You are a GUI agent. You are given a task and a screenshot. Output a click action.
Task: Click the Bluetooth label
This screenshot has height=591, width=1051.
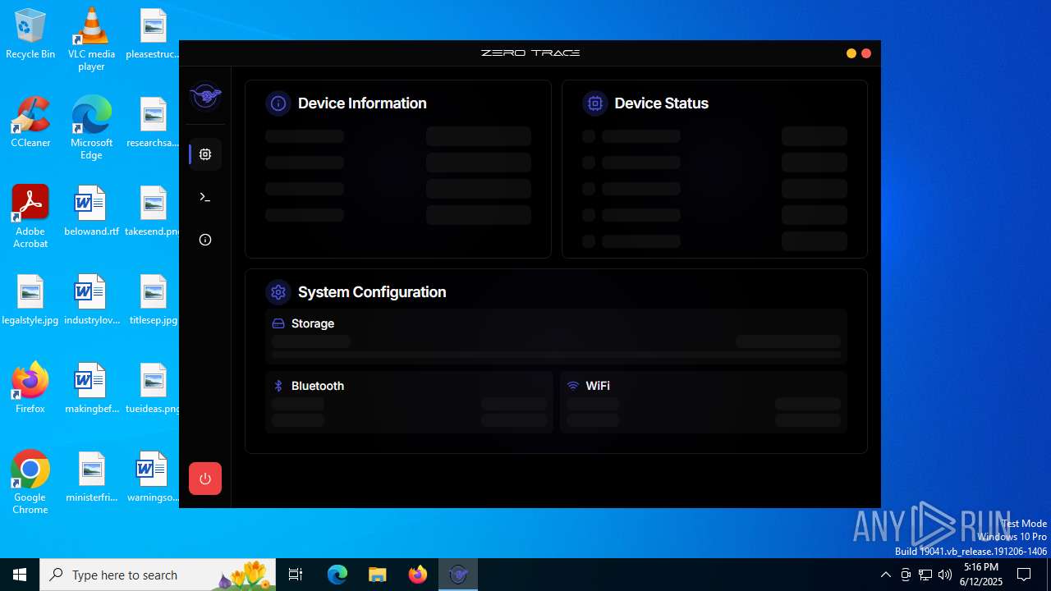[318, 386]
